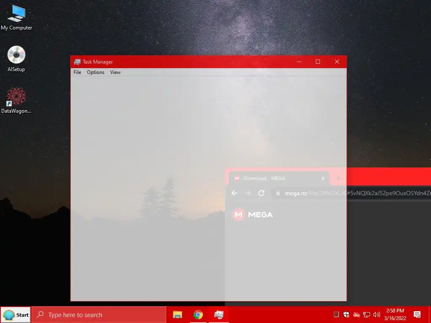Open a new tab in Chrome

pyautogui.click(x=339, y=178)
